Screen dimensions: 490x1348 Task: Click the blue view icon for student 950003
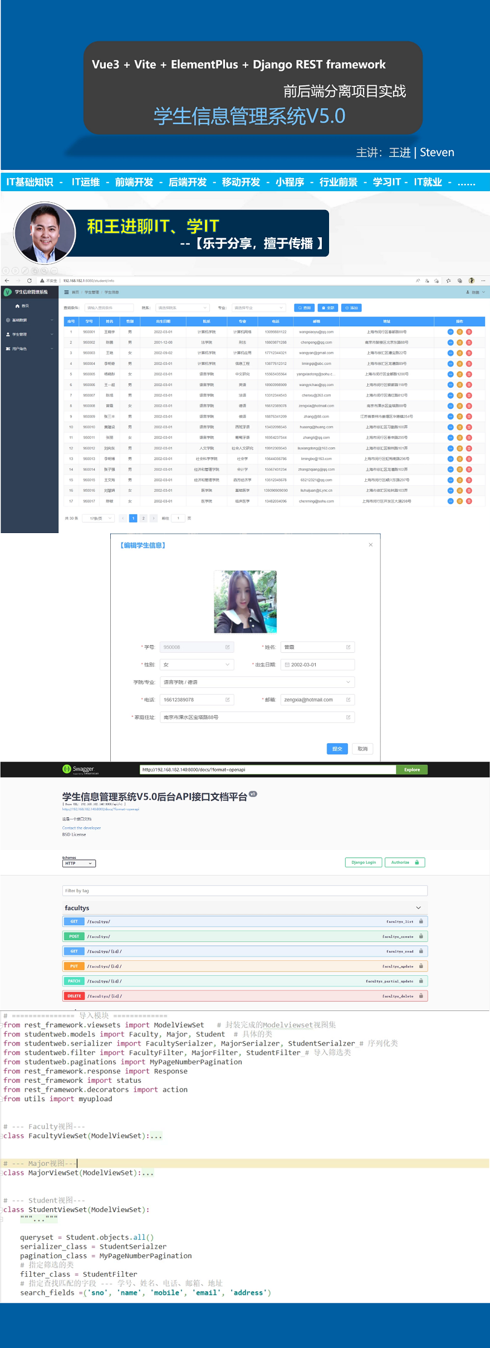pos(450,353)
